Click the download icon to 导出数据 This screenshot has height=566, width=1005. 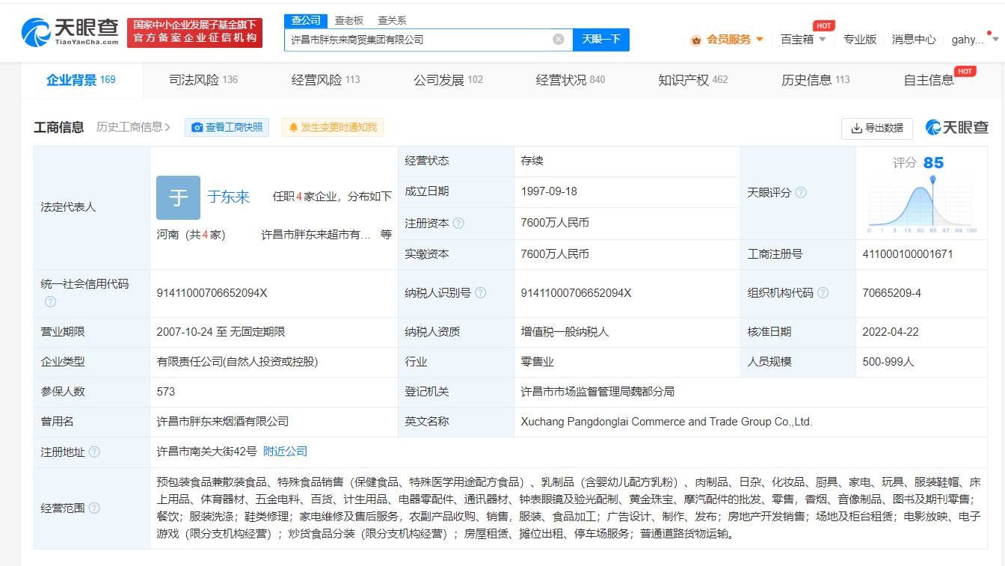click(855, 129)
